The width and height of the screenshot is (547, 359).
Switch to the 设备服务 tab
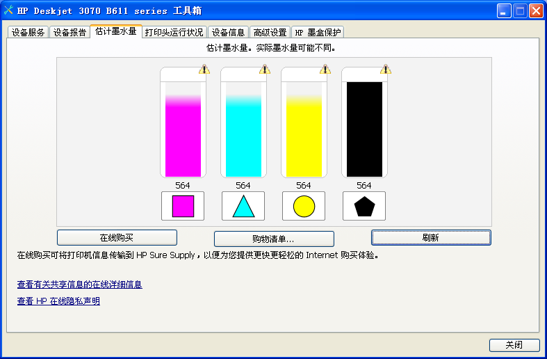pos(28,33)
